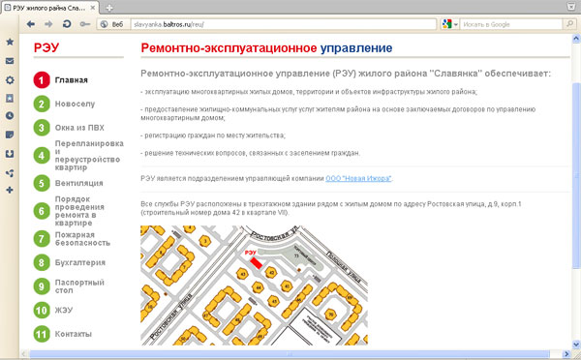Open the ЖЭУ menu item
The width and height of the screenshot is (581, 360).
point(64,310)
